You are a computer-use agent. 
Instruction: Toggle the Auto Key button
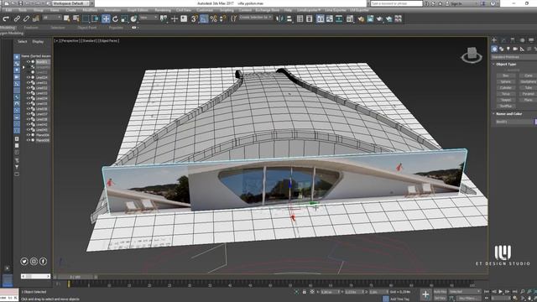pyautogui.click(x=440, y=292)
